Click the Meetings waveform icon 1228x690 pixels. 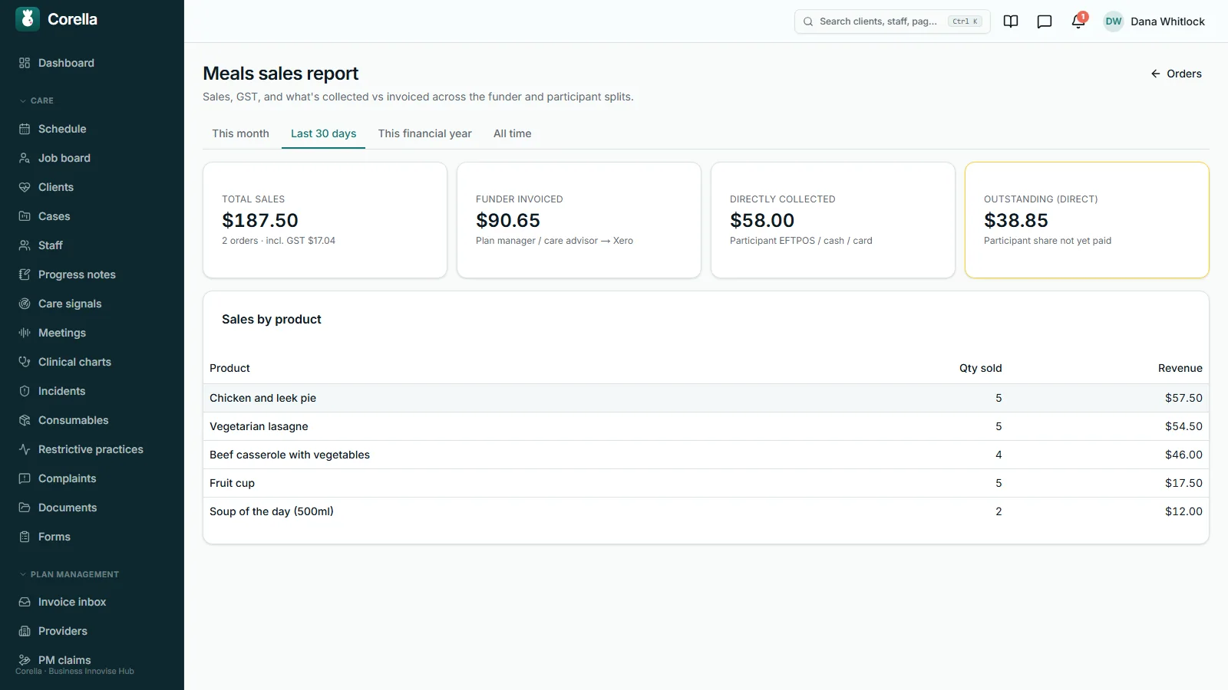coord(25,333)
